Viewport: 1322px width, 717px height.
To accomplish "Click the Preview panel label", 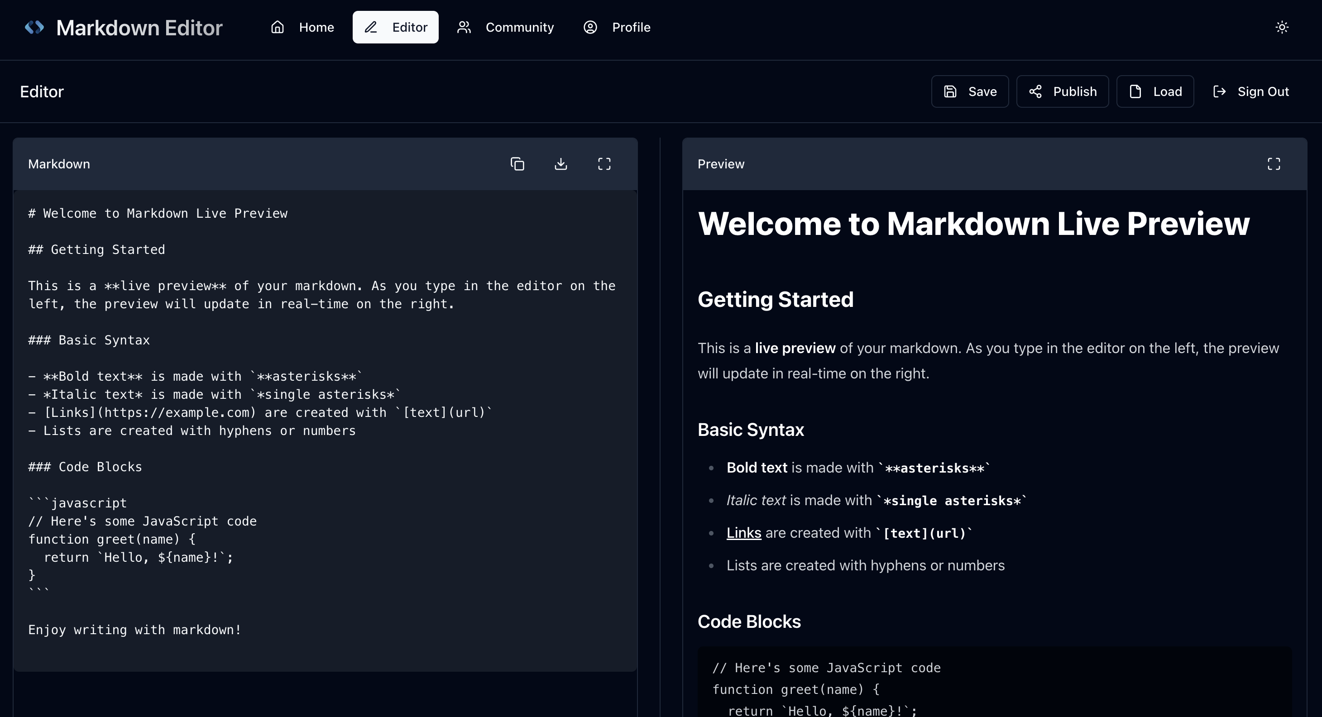I will point(720,164).
